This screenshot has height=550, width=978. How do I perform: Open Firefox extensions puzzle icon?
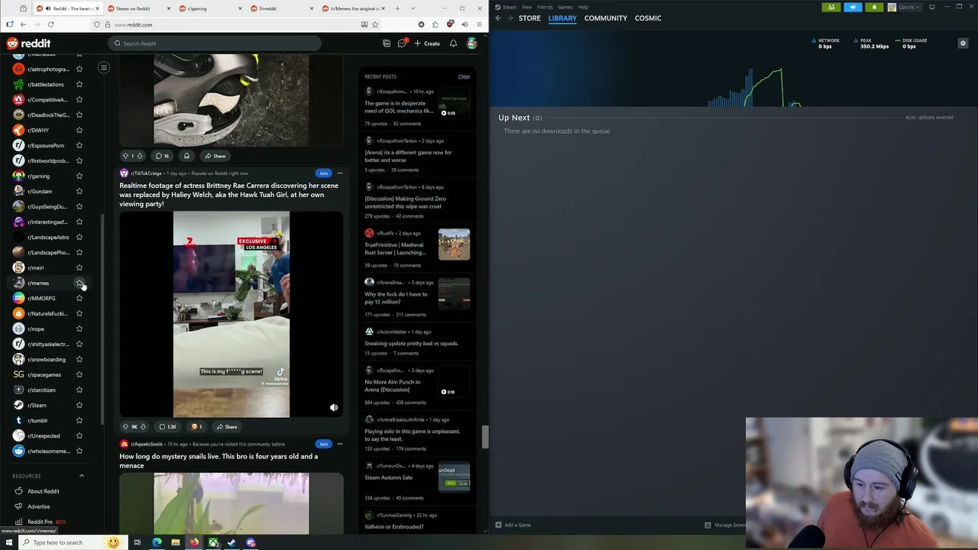pos(435,24)
